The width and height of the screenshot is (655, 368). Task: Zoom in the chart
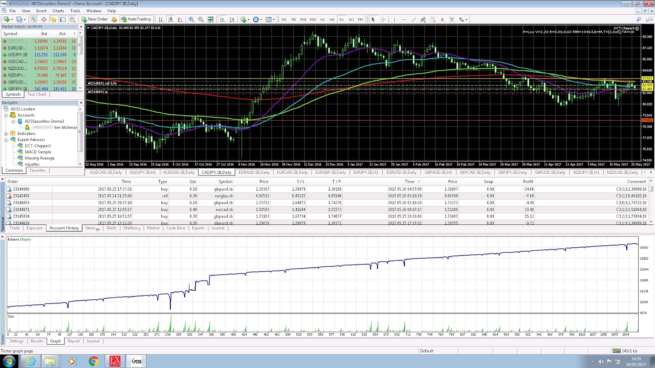tap(191, 19)
